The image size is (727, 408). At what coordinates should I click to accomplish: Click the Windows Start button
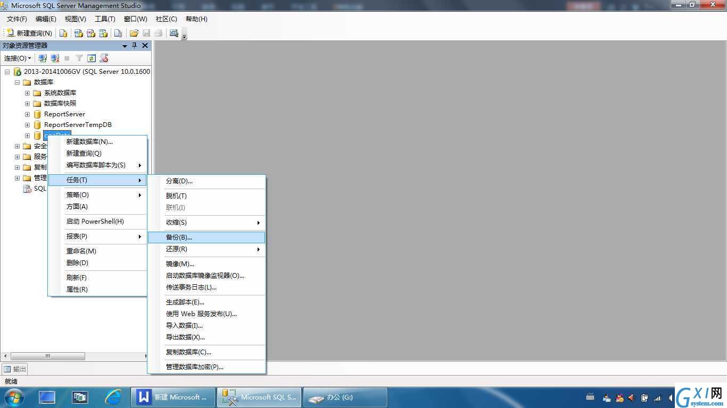[x=14, y=397]
